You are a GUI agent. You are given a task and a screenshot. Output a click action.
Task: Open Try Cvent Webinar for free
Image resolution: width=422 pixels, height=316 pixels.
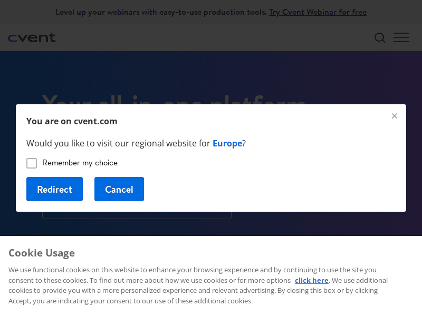tap(318, 12)
